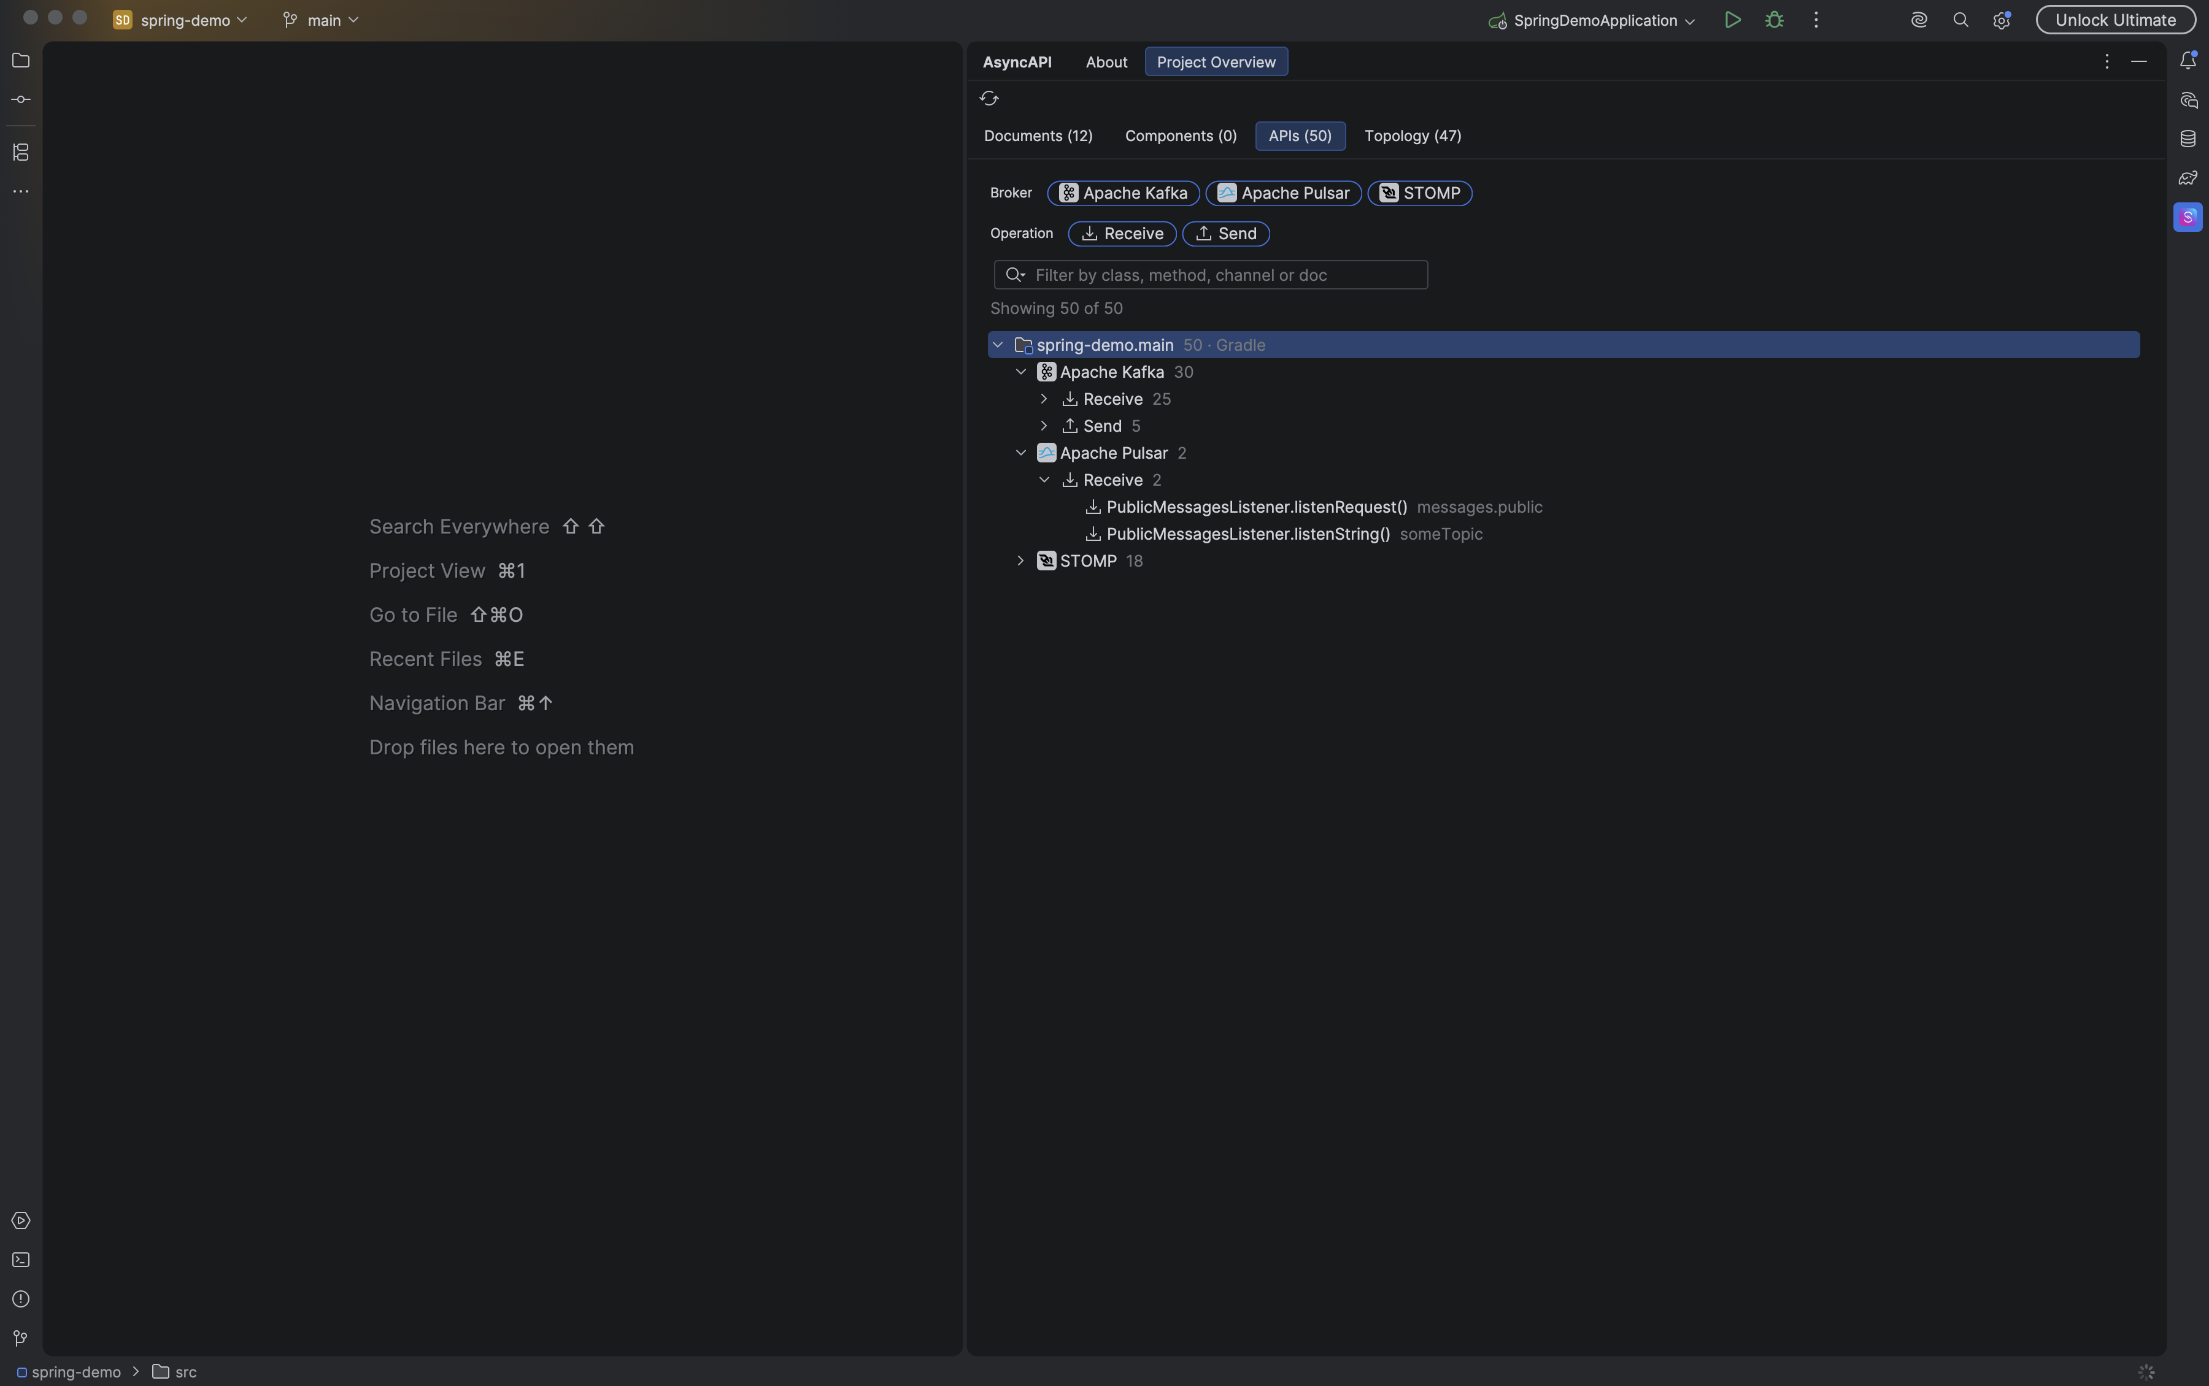This screenshot has height=1386, width=2209.
Task: Open the Components (0) tab
Action: pos(1180,136)
